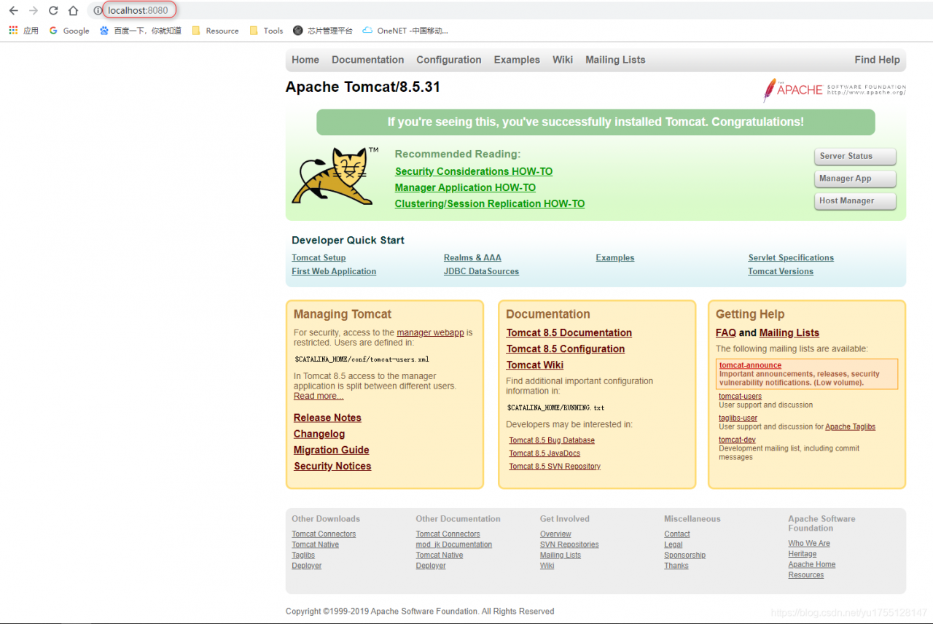Go to Home in the top navigation
Image resolution: width=933 pixels, height=624 pixels.
[305, 60]
